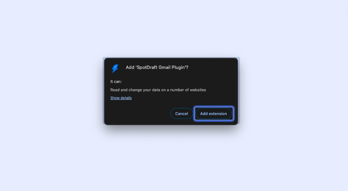
Task: Dismiss the dialog with Cancel
Action: coord(182,114)
